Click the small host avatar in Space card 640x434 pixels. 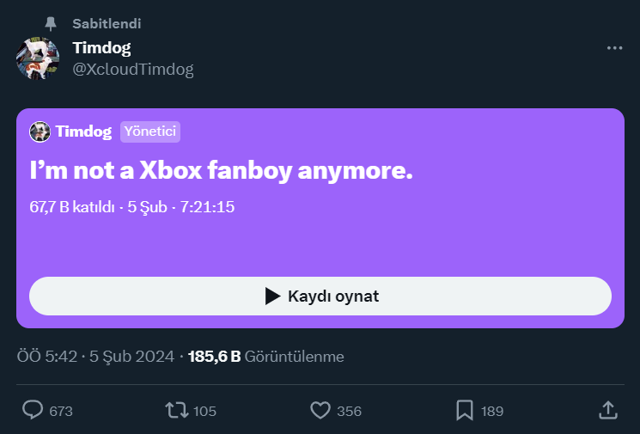pyautogui.click(x=40, y=131)
